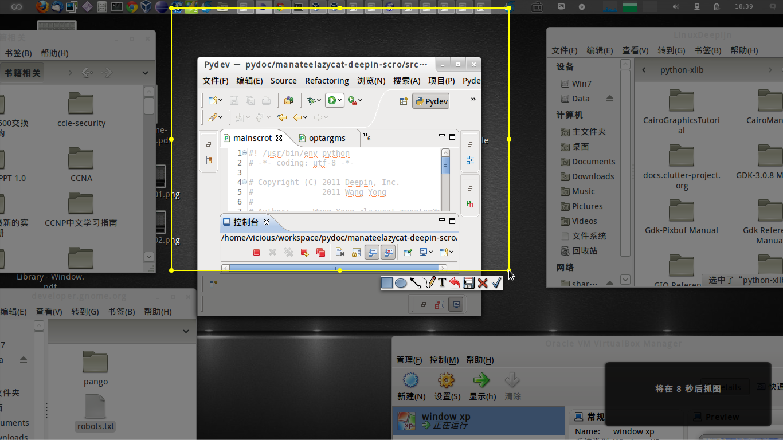
Task: Cancel the screenshot with the red X
Action: (x=483, y=282)
